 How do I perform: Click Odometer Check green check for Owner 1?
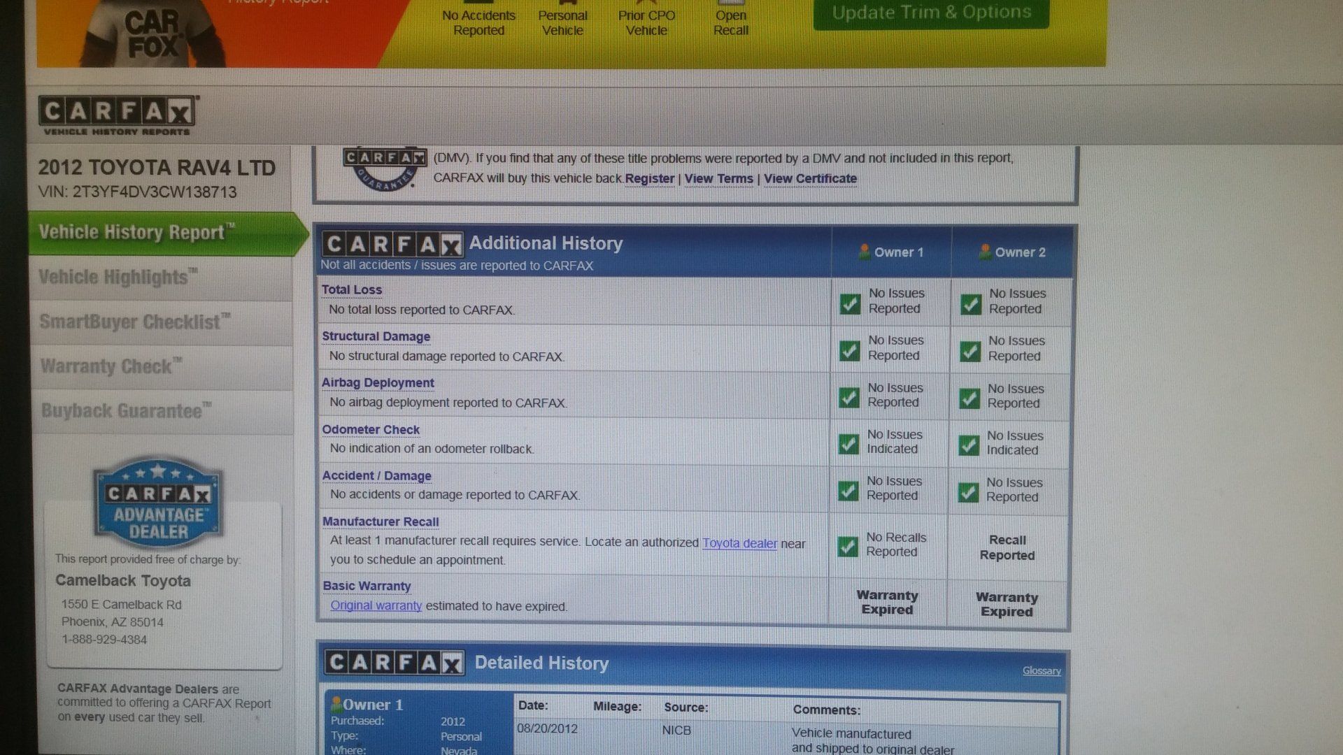(848, 444)
